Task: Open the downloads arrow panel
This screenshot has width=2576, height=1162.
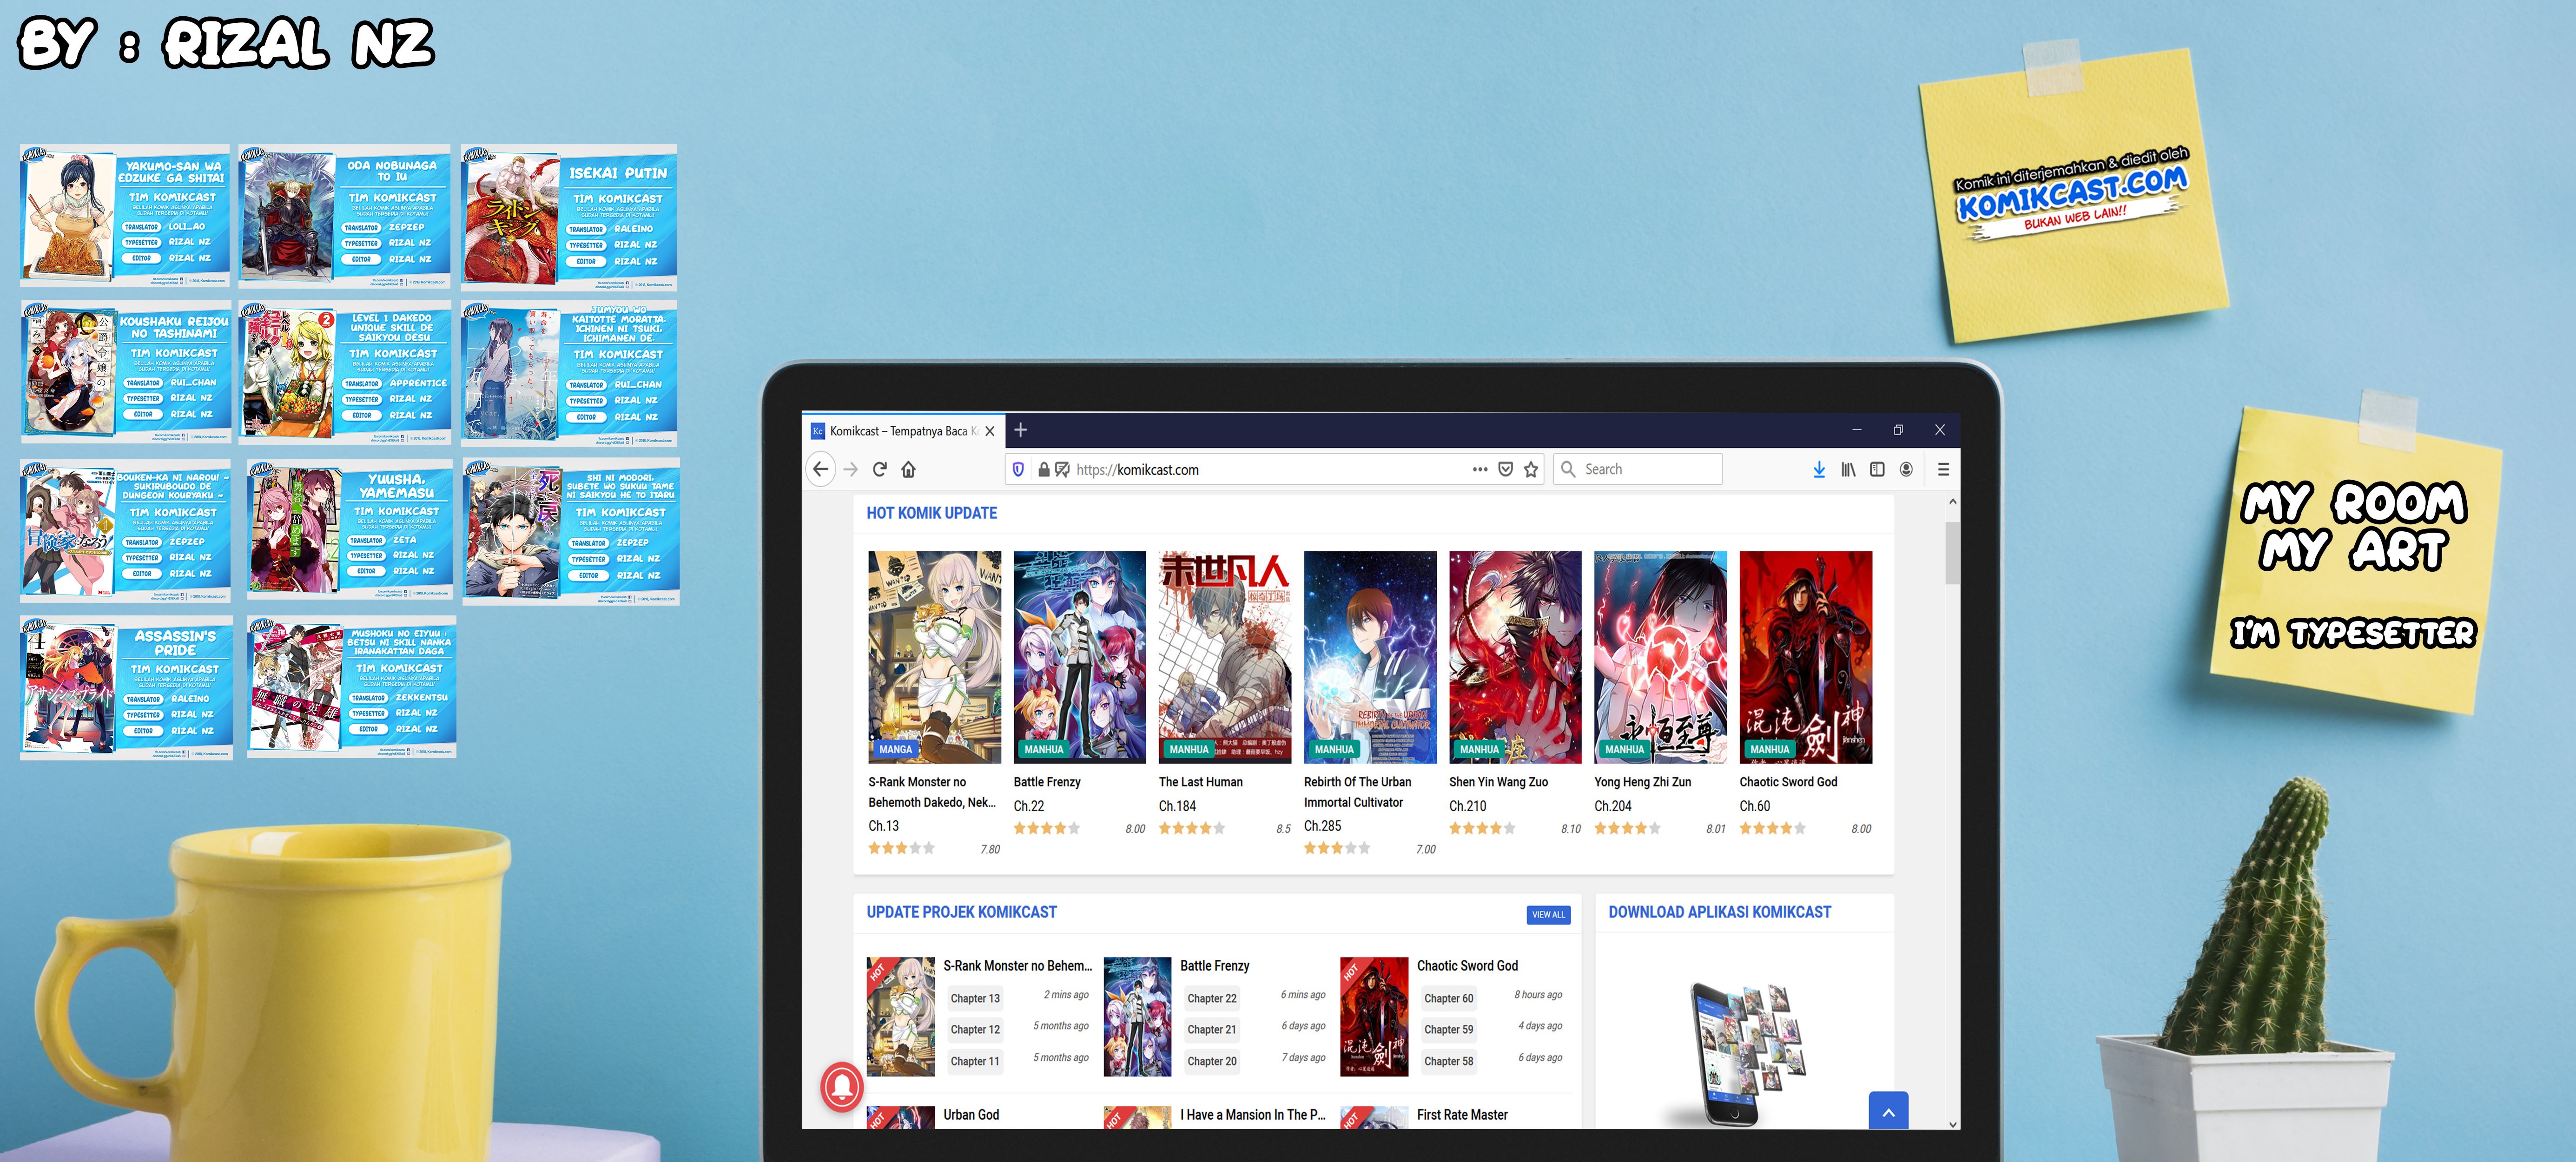Action: tap(1819, 469)
